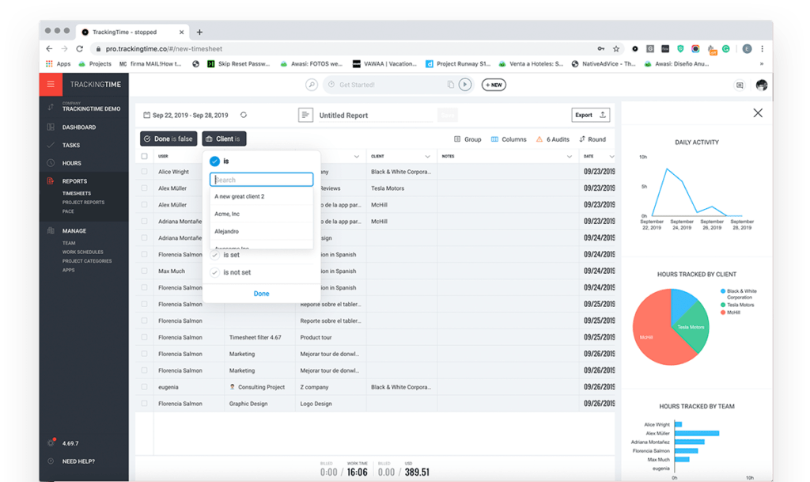Click the Columns icon
This screenshot has width=810, height=482.
click(x=495, y=139)
